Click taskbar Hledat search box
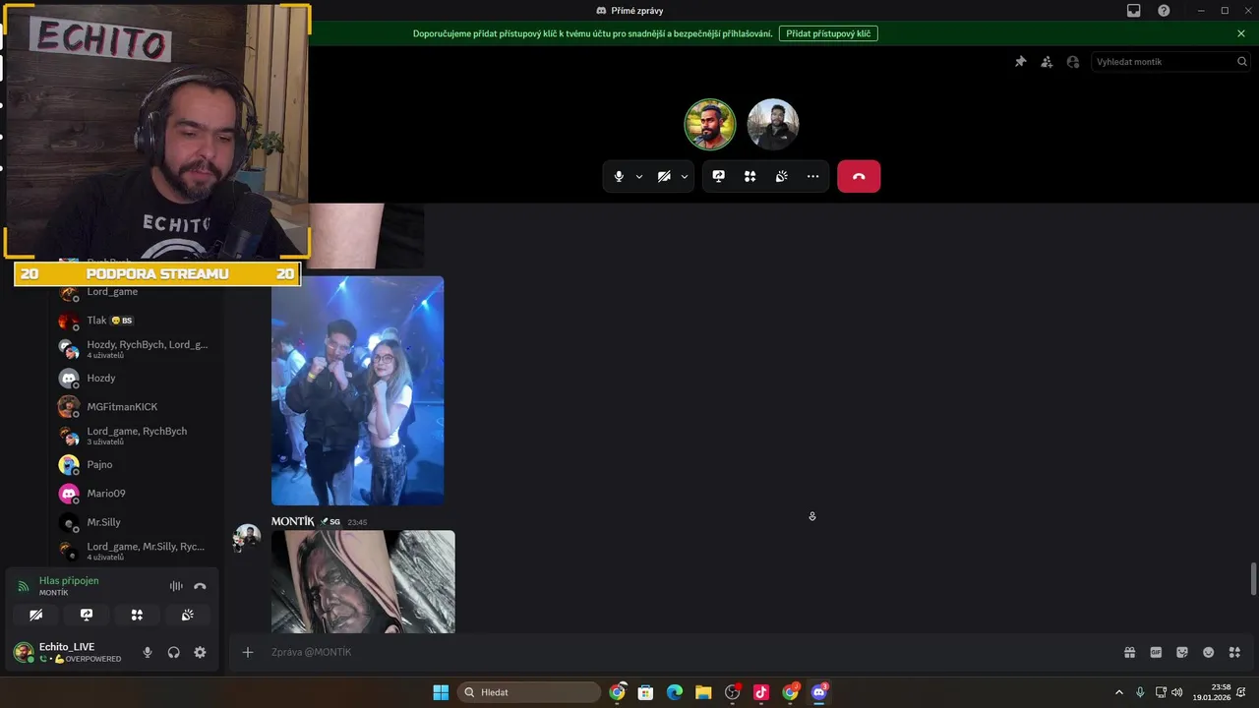1259x708 pixels. [x=528, y=692]
